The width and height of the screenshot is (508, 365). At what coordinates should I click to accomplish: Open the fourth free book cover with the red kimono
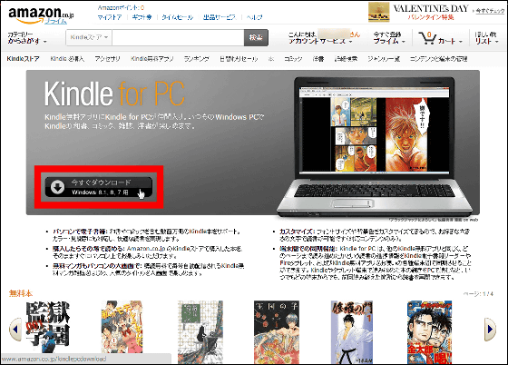(277, 331)
